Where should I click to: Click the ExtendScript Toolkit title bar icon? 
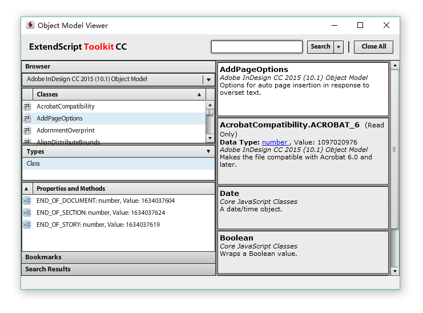point(30,25)
